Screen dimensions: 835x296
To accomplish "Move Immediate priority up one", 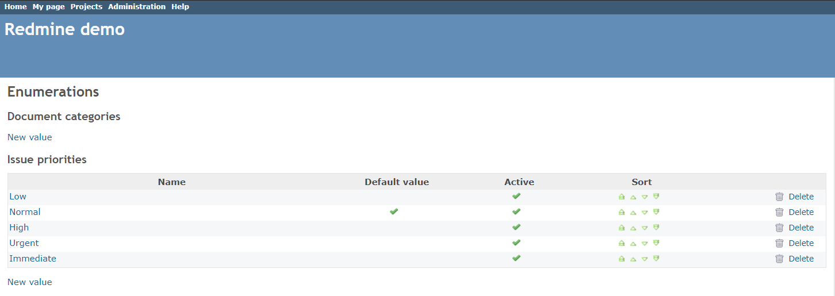I will coord(633,259).
